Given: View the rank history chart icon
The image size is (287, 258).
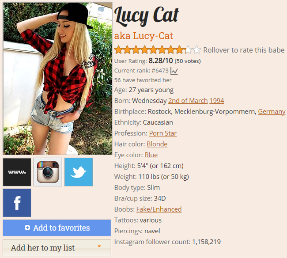Looking at the screenshot, I should click(174, 71).
